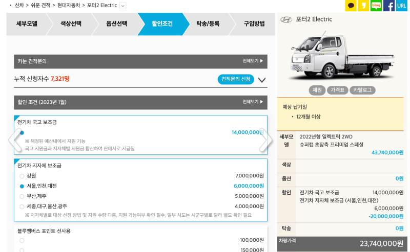Select 150,000원 블루멤버스 포인트 radio

[x=22, y=250]
